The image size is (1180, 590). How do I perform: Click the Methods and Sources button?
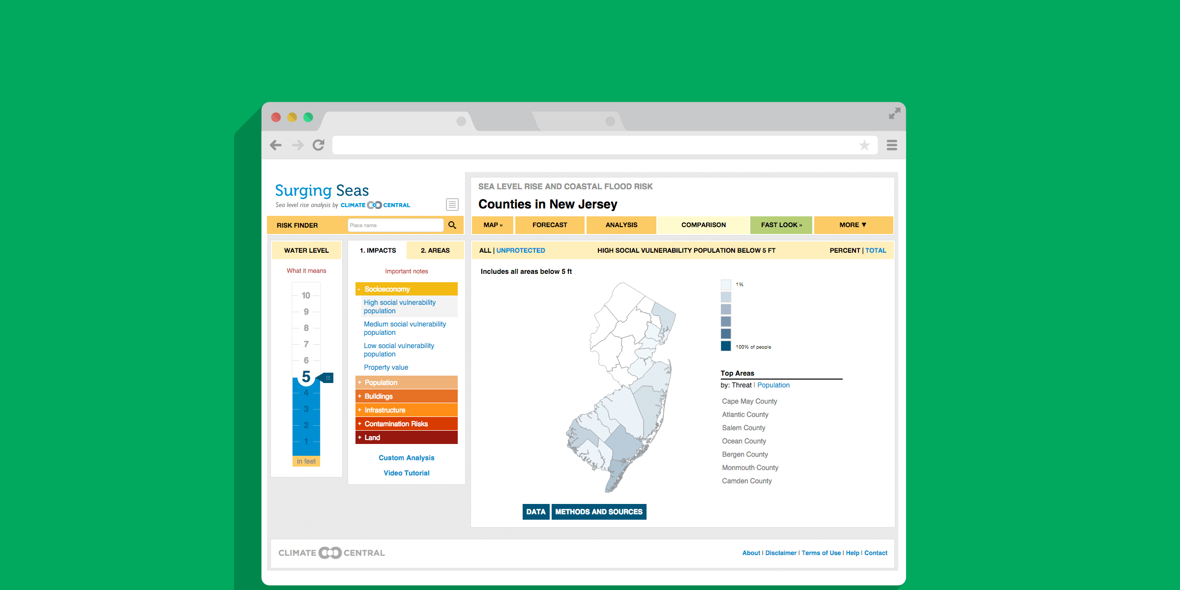[598, 512]
